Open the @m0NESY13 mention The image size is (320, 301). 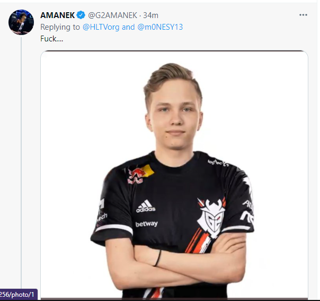[x=160, y=27]
